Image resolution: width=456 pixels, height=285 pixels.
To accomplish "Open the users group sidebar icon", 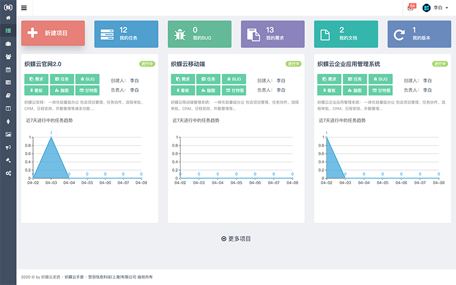I will coord(8,56).
